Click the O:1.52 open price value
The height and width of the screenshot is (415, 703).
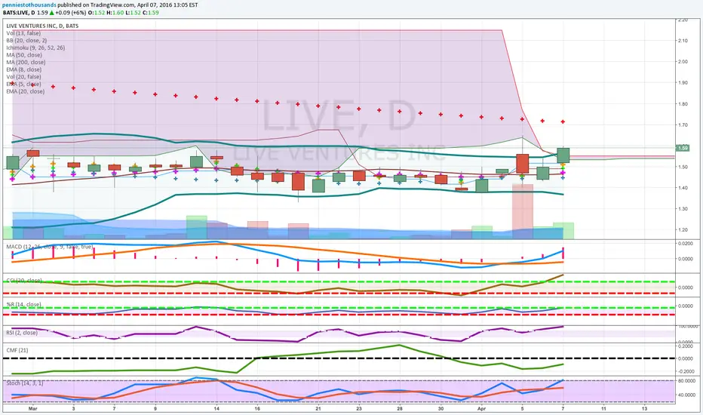[x=96, y=13]
